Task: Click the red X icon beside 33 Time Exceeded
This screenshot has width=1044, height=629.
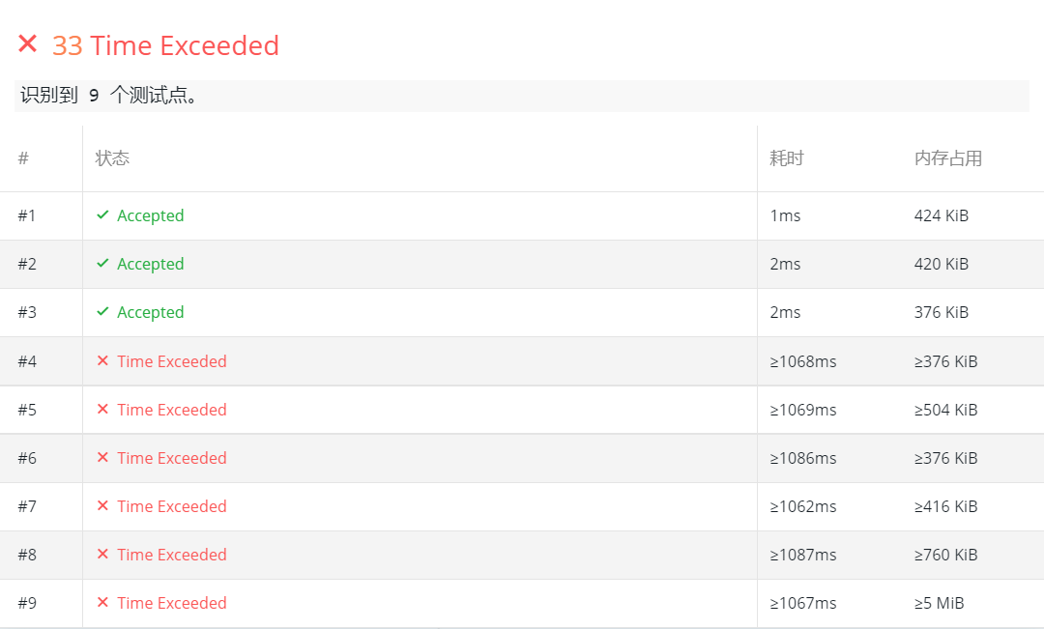Action: pyautogui.click(x=27, y=43)
